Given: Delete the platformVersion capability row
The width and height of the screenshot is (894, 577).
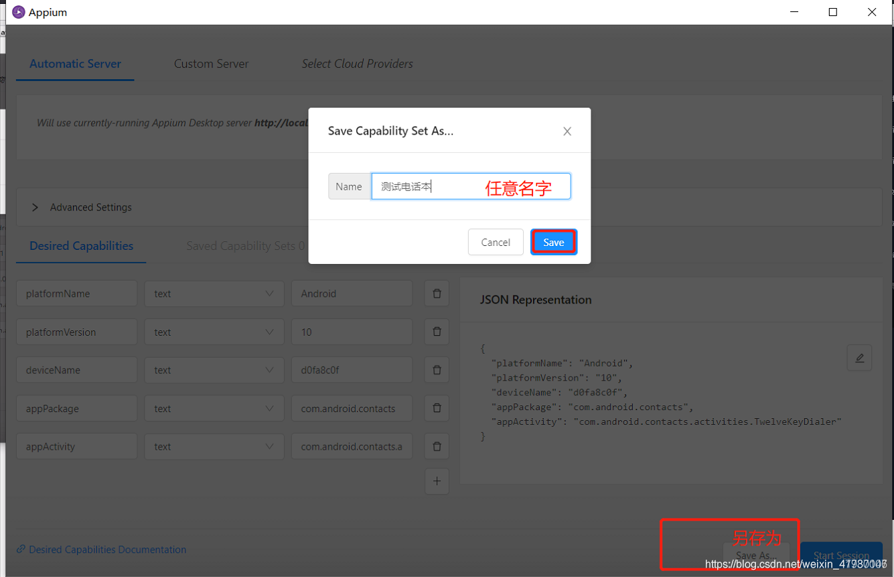Looking at the screenshot, I should (x=437, y=332).
